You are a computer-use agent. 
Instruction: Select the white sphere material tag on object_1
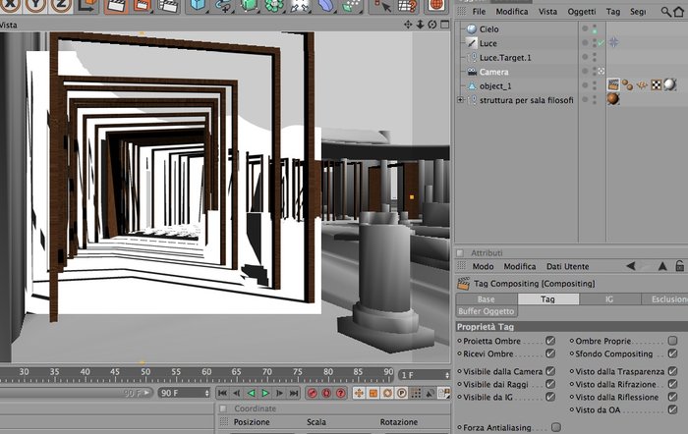(x=669, y=84)
